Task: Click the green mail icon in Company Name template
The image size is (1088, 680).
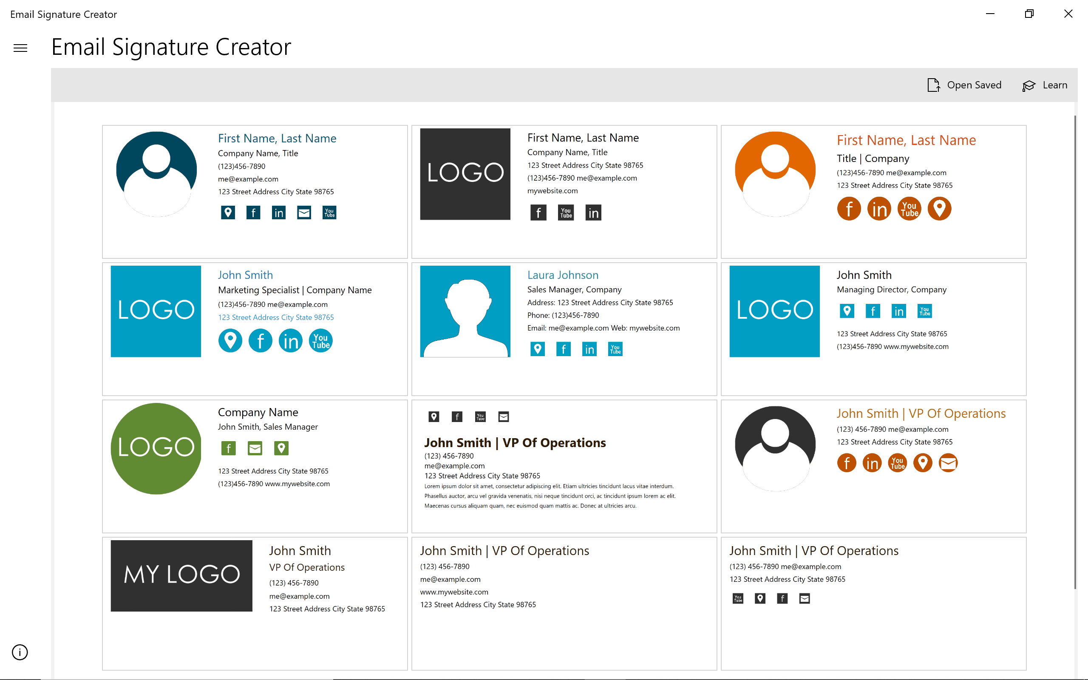Action: (255, 448)
